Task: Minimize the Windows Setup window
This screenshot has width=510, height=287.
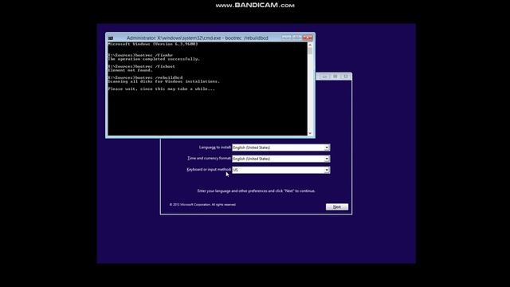Action: 324,77
